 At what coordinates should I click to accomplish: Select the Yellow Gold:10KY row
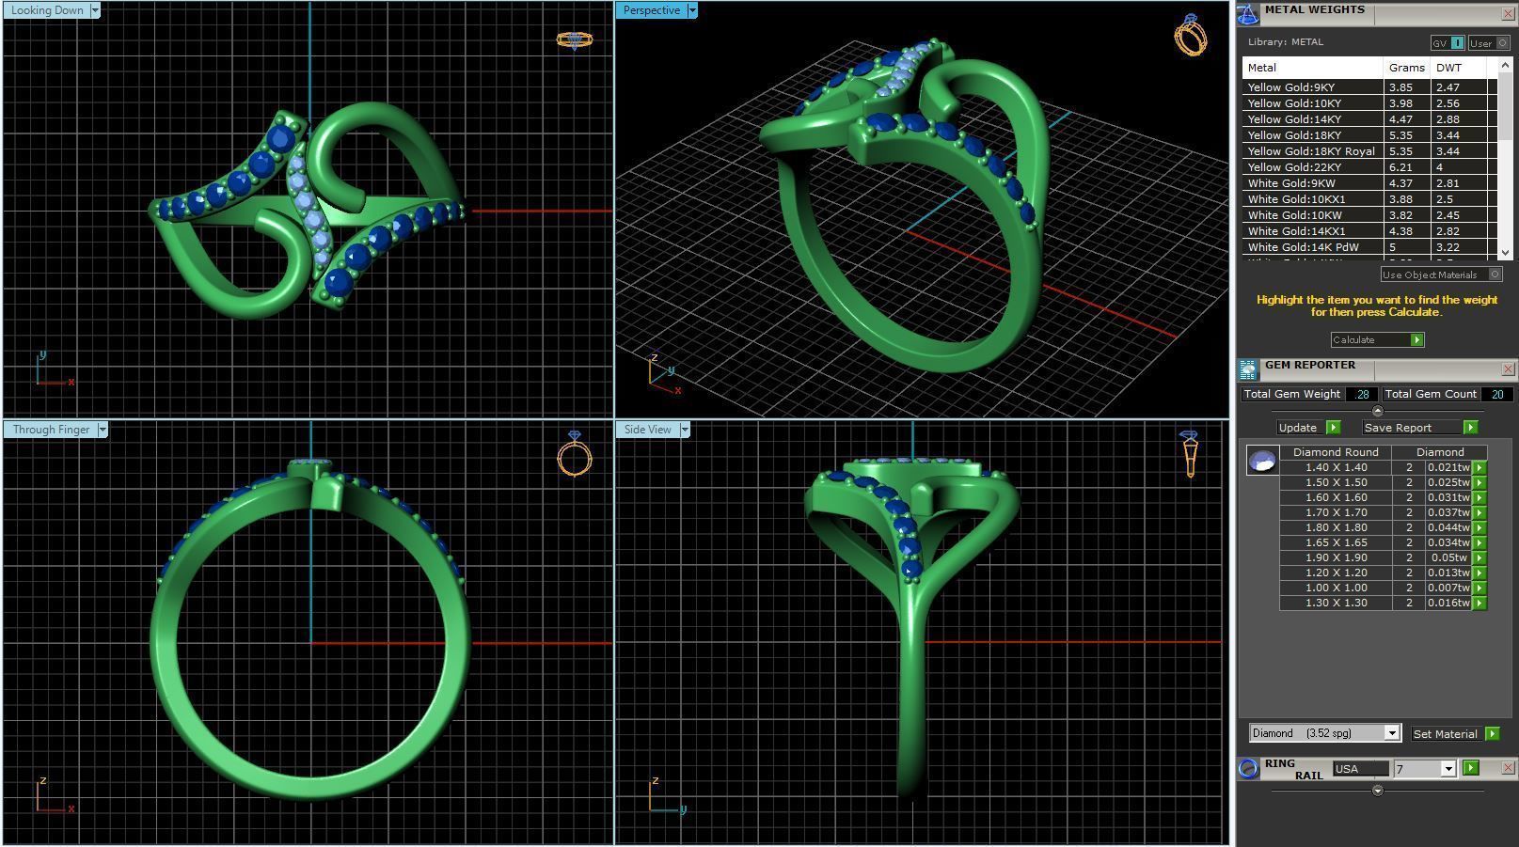pyautogui.click(x=1369, y=103)
